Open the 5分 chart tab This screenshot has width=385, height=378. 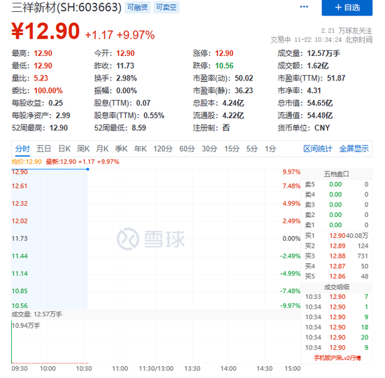click(x=252, y=148)
